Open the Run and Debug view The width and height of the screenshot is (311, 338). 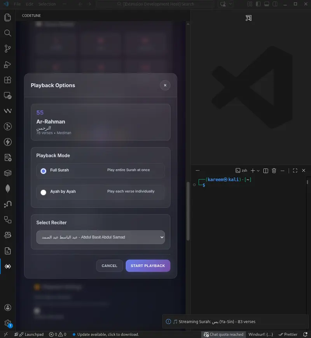(7, 64)
